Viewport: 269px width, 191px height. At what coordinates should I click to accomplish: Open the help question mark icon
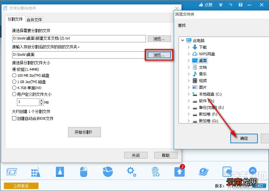point(241,5)
